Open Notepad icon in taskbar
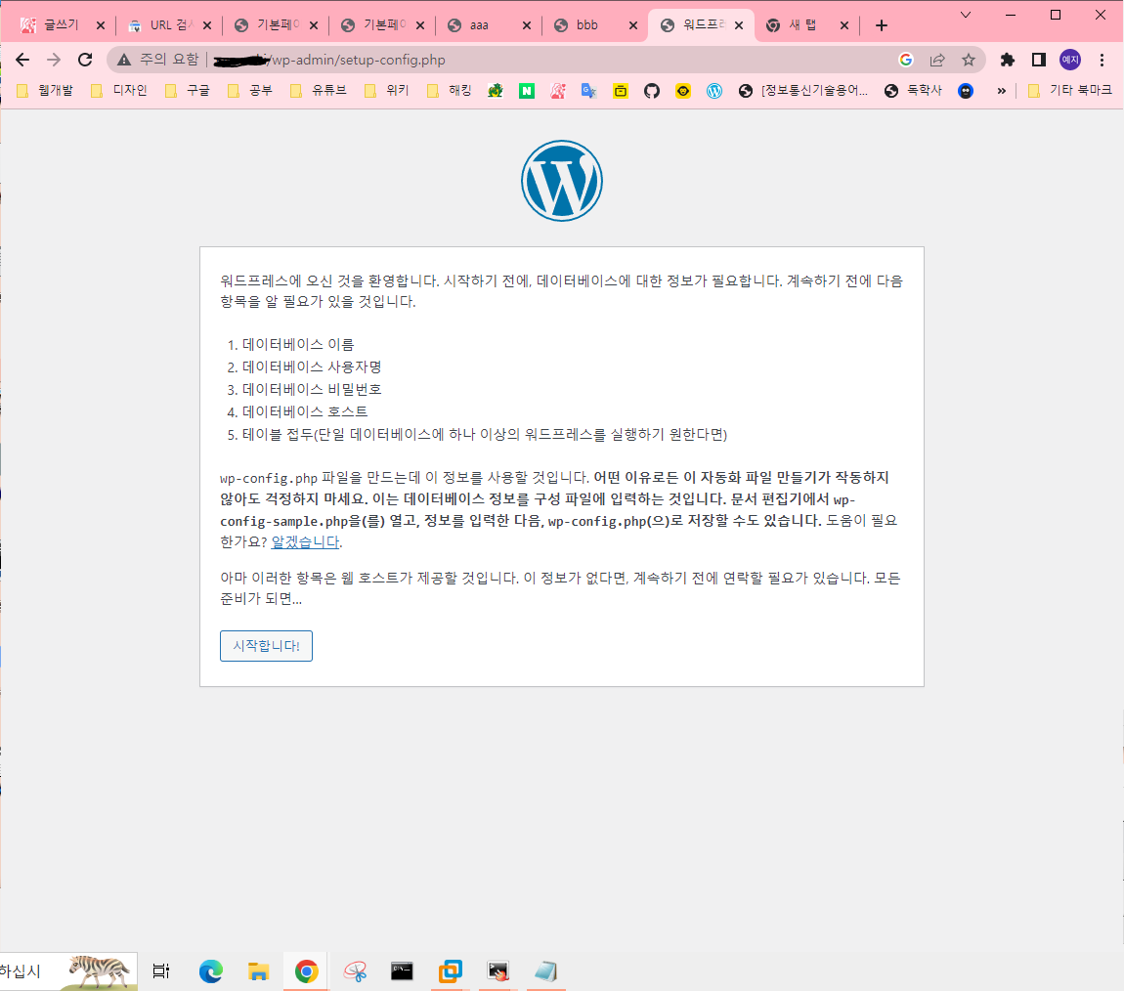This screenshot has height=991, width=1124. click(x=546, y=970)
